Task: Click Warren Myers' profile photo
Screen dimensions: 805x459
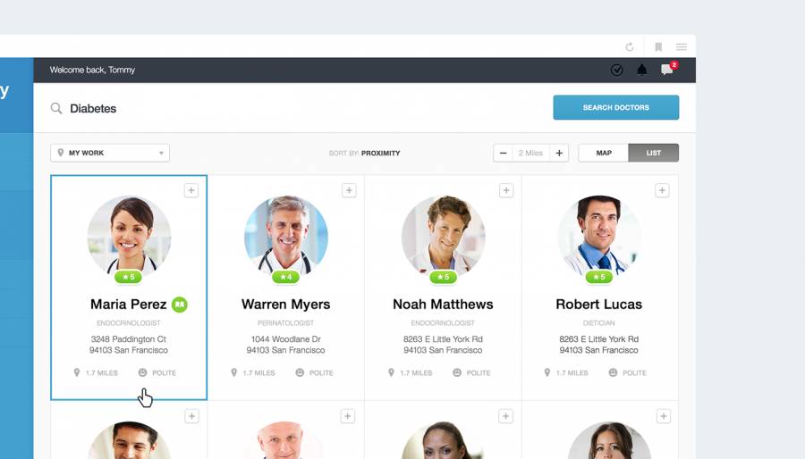Action: (x=286, y=236)
